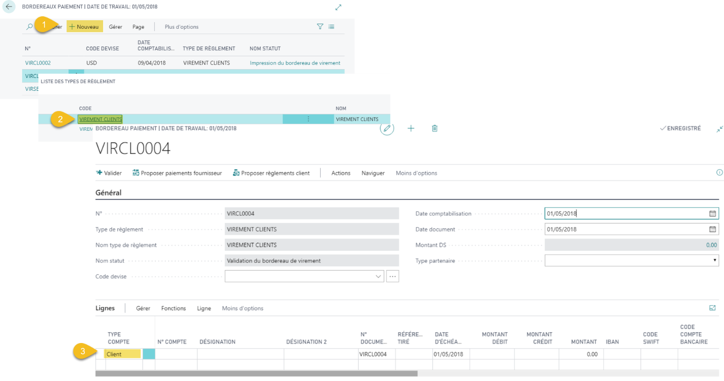Open calendar picker for Date document

(712, 229)
